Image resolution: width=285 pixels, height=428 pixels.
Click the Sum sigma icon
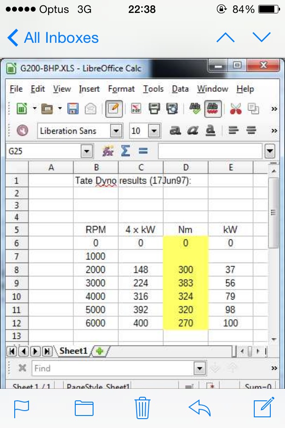point(126,151)
